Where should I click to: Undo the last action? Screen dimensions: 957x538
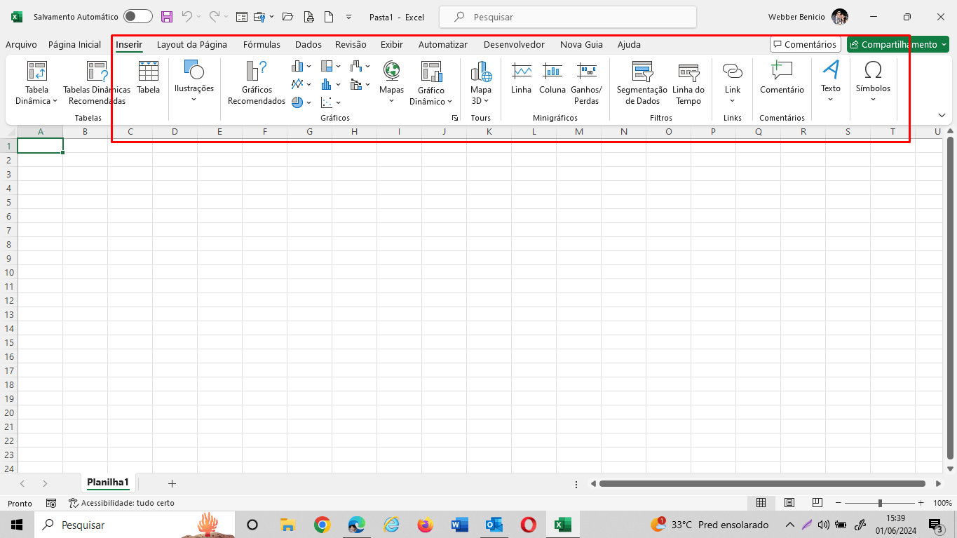click(x=186, y=17)
